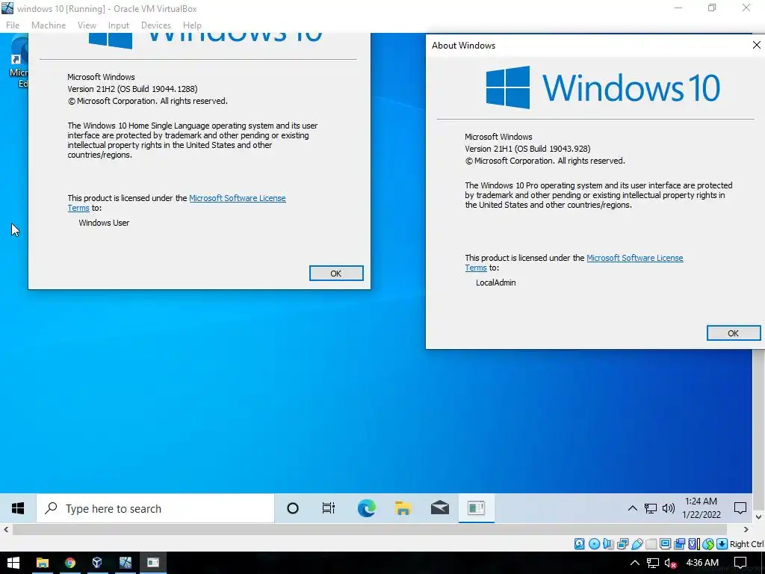Open the guest Action Center notification icon

coord(740,508)
